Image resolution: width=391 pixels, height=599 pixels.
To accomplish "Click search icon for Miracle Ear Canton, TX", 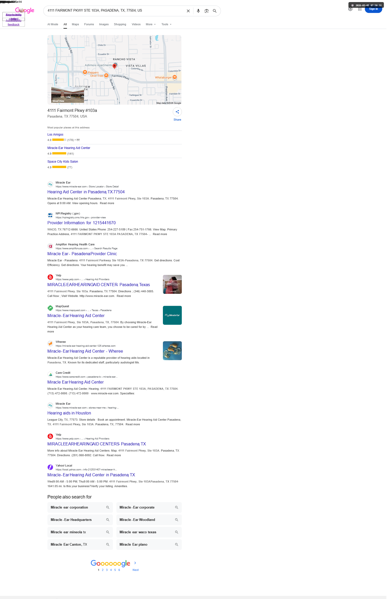I will [108, 544].
